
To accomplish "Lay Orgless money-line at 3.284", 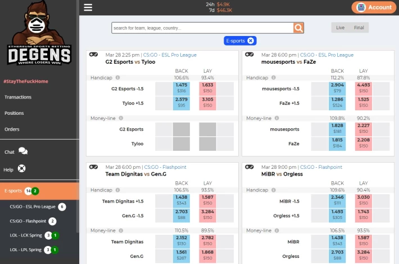I will pyautogui.click(x=364, y=256).
